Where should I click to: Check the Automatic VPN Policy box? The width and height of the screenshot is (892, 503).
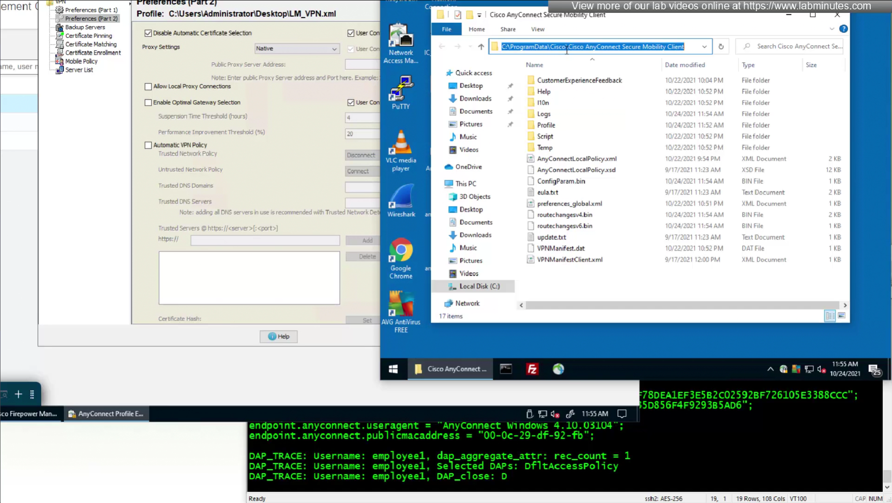coord(148,145)
